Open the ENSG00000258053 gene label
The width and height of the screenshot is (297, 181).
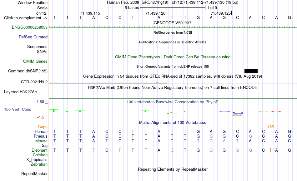point(30,27)
